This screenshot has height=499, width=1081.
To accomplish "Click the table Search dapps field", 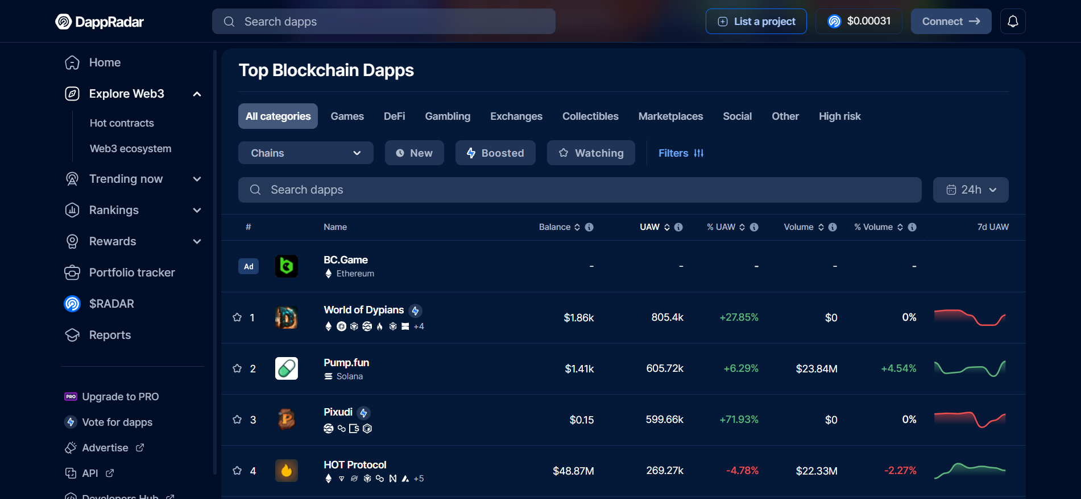I will point(579,190).
